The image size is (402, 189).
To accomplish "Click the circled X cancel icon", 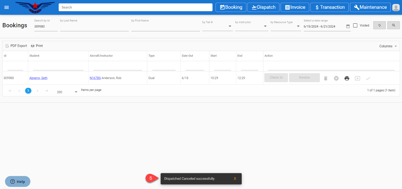I will [336, 78].
